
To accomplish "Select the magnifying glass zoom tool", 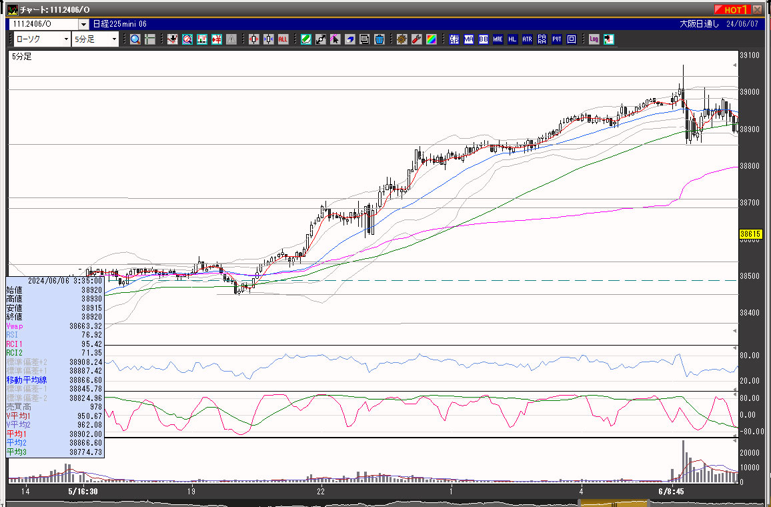I will pyautogui.click(x=135, y=39).
